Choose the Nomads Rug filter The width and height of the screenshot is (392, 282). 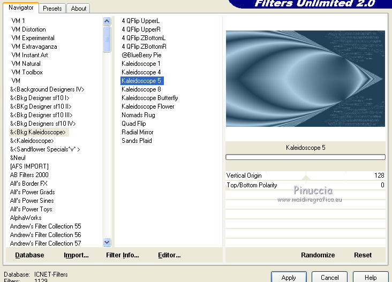click(138, 115)
